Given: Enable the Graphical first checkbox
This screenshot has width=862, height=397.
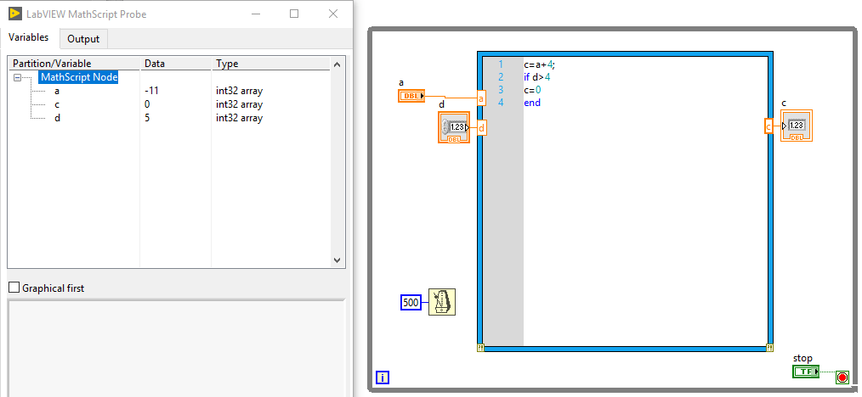Looking at the screenshot, I should pos(14,288).
